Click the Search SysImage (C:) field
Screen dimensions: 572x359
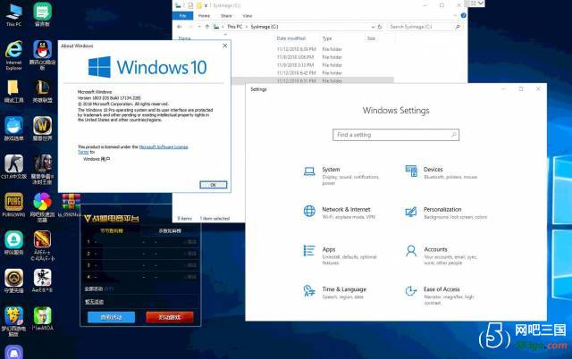click(x=425, y=27)
